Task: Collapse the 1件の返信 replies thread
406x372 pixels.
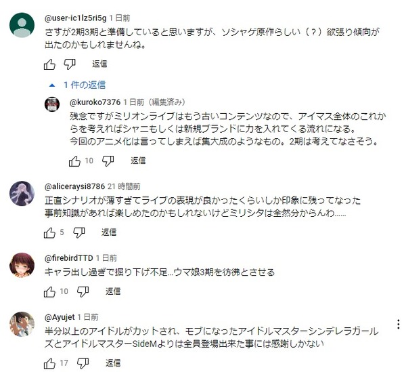Action: 77,85
